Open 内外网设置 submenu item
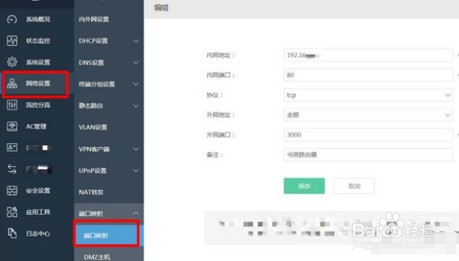This screenshot has height=261, width=459. (x=93, y=19)
